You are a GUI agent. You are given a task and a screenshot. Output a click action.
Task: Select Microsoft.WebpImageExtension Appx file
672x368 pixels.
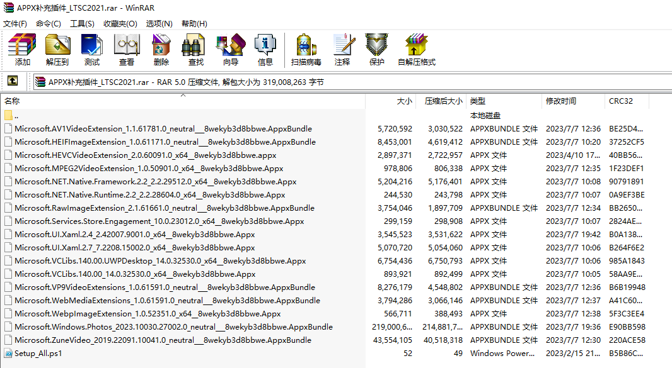pyautogui.click(x=148, y=314)
